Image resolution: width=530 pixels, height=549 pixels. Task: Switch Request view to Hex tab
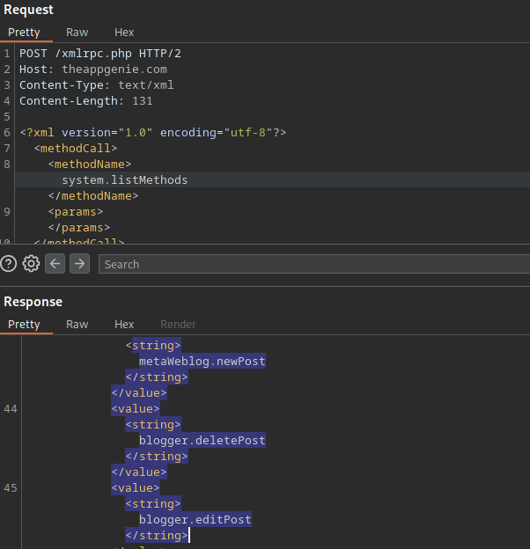point(124,33)
